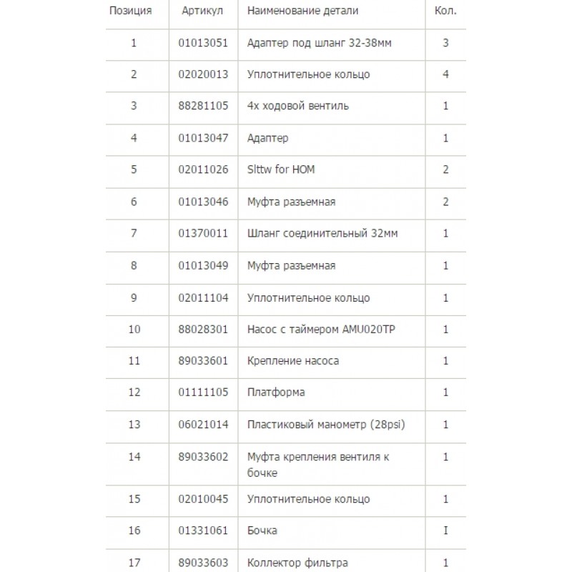
Task: Select article number 88028301
Action: click(203, 329)
